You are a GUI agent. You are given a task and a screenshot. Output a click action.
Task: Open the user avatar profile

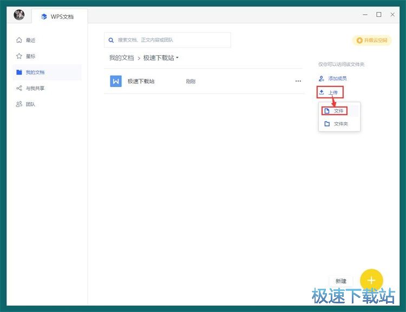[x=19, y=15]
